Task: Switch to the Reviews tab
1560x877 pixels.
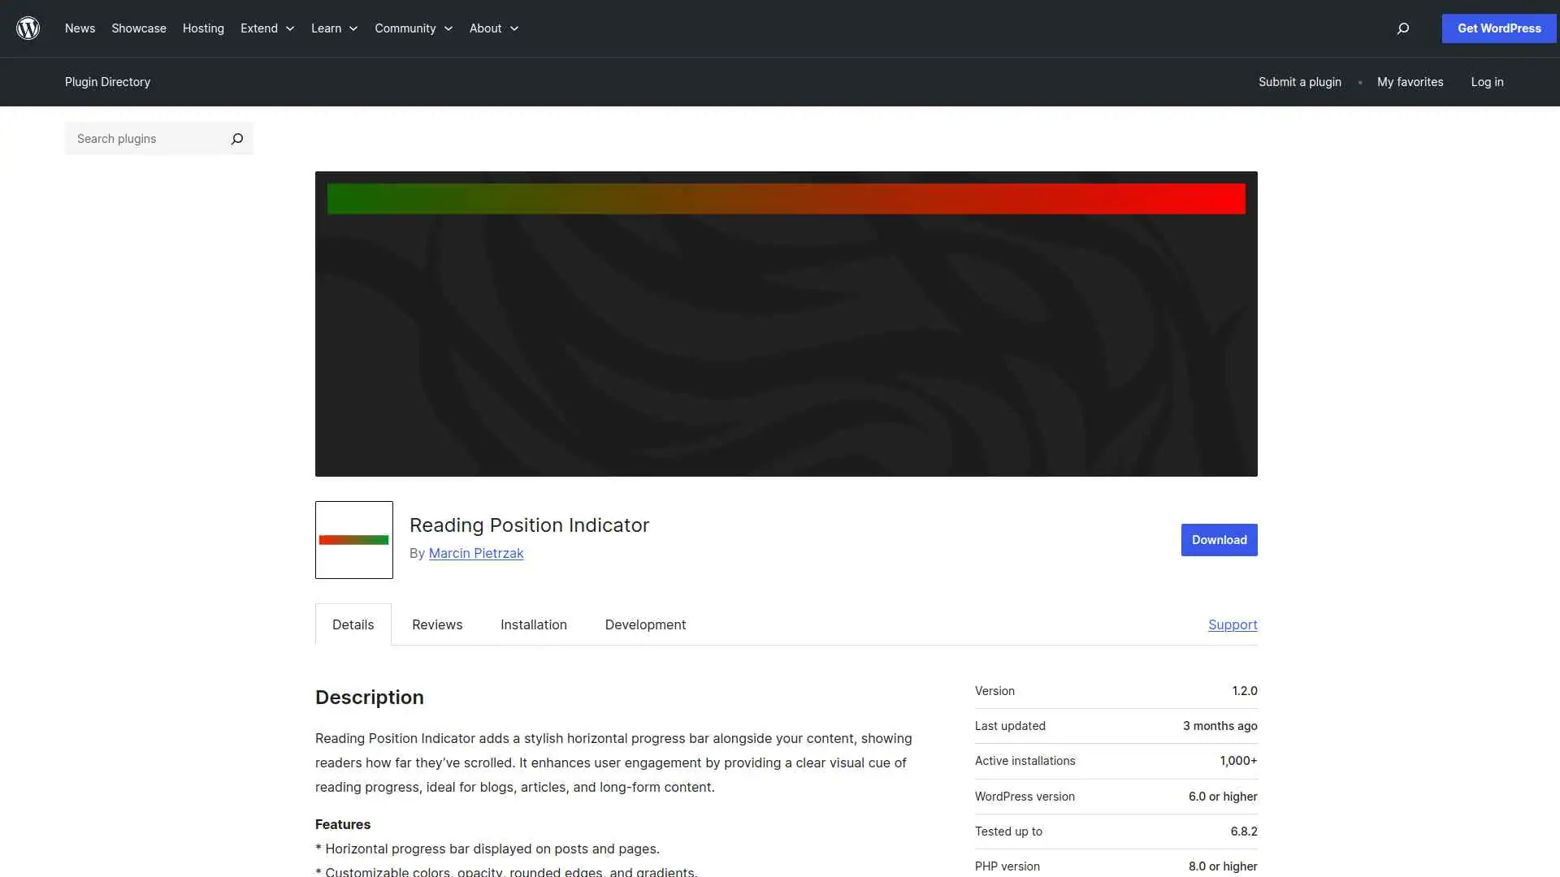Action: (436, 624)
